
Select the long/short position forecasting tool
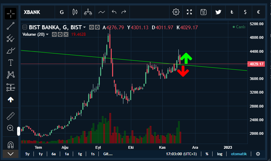[x=11, y=87]
